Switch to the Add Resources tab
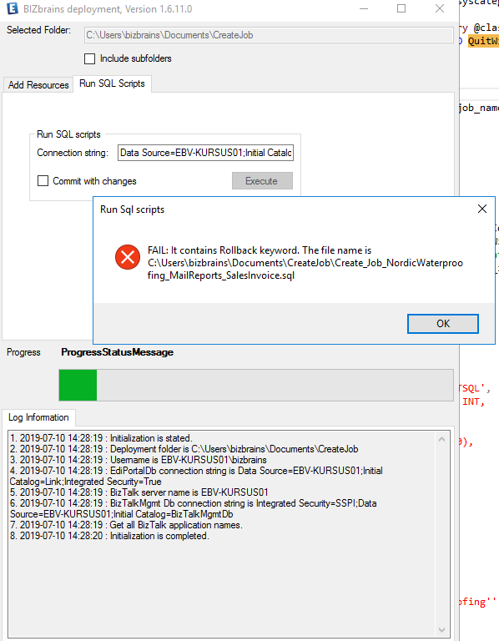Screen dimensions: 499x641 tap(38, 84)
